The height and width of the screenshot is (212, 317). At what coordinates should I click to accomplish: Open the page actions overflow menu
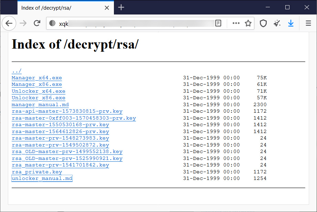[x=236, y=23]
